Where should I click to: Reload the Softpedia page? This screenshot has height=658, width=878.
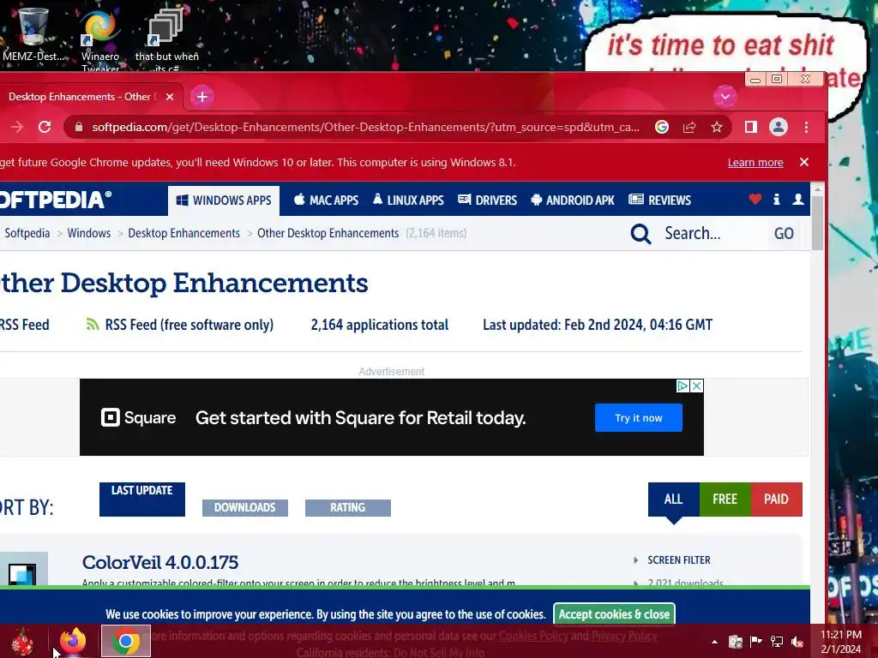tap(45, 127)
